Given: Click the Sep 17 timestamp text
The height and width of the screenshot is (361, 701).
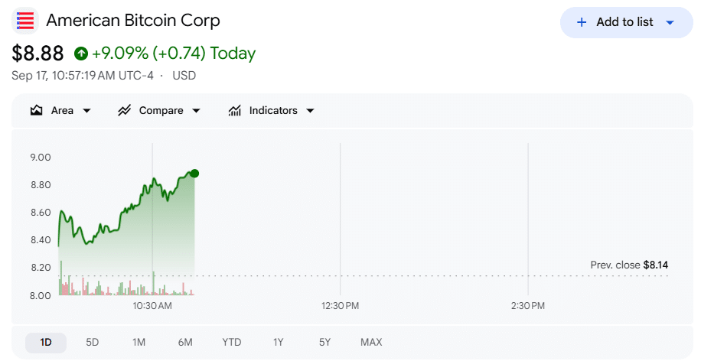Looking at the screenshot, I should click(82, 76).
